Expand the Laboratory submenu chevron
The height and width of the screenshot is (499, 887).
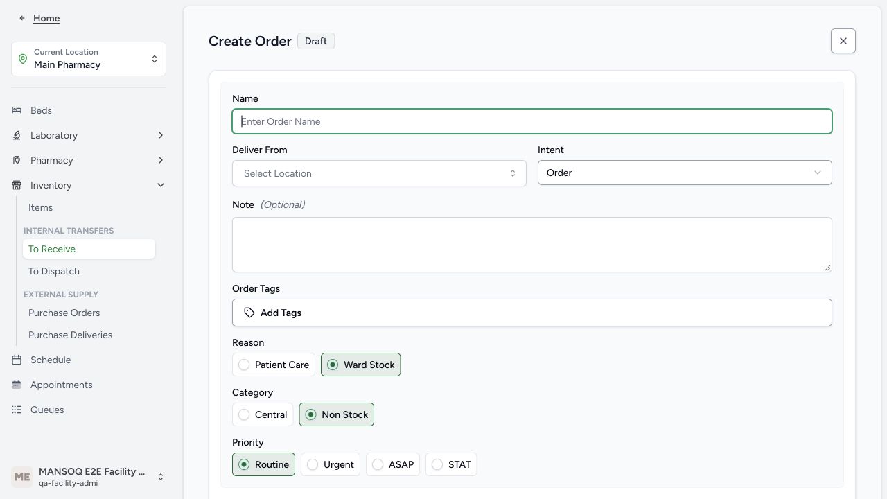point(161,135)
